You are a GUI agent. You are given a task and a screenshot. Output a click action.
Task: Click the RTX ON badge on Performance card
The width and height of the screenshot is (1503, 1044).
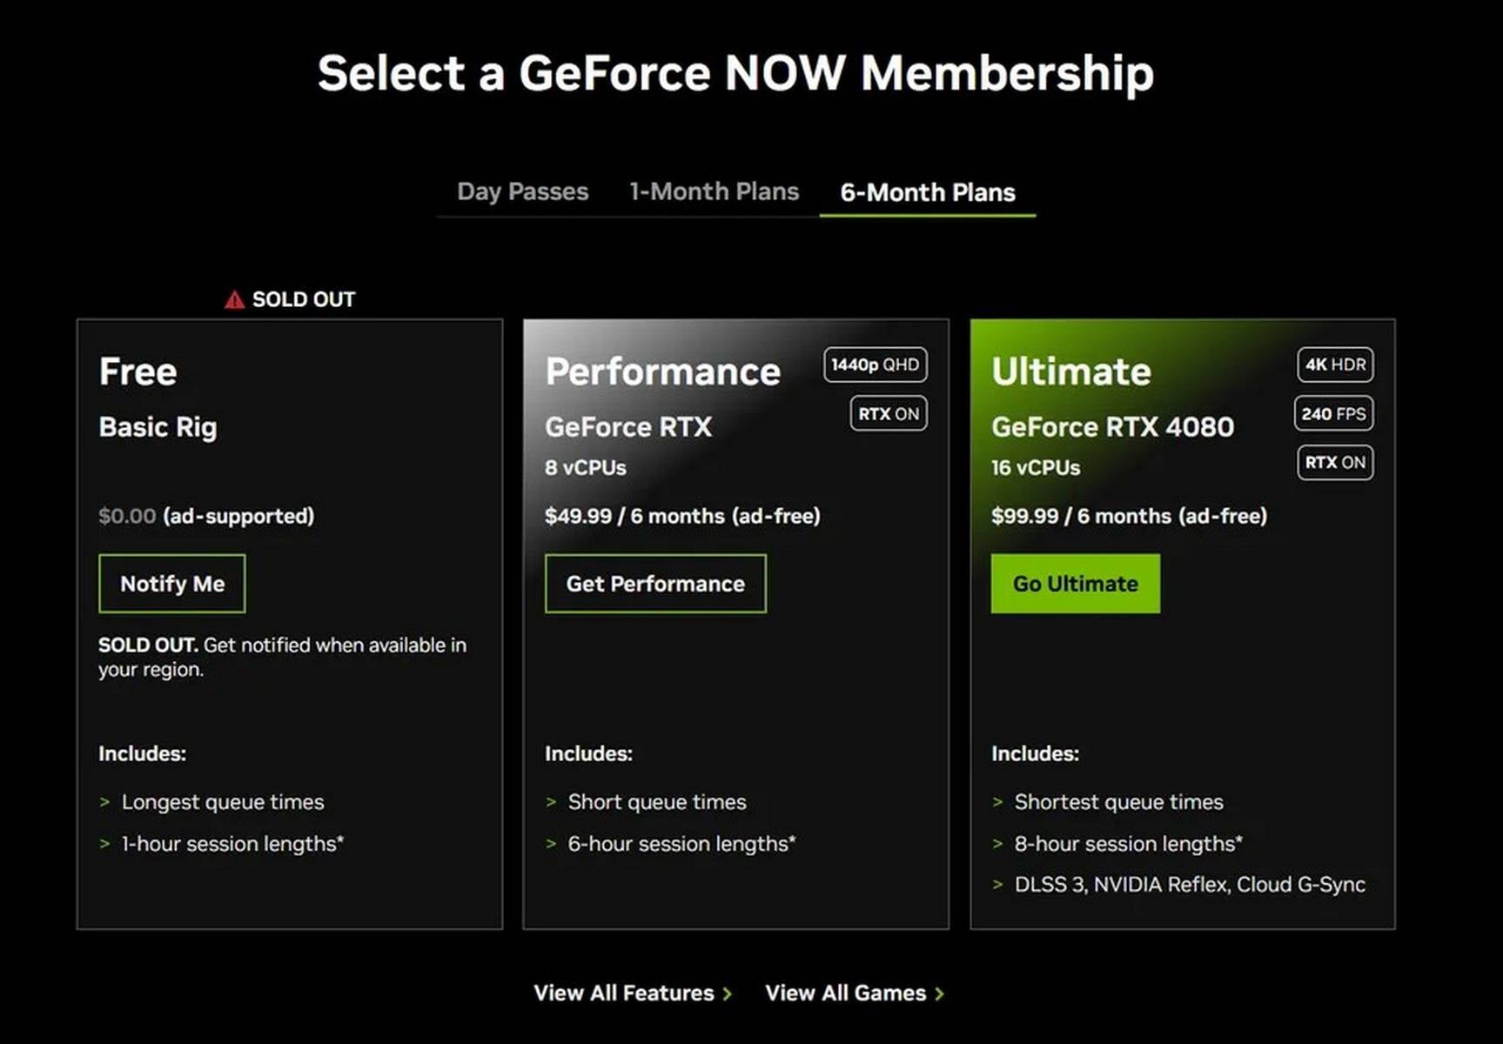[x=887, y=414]
